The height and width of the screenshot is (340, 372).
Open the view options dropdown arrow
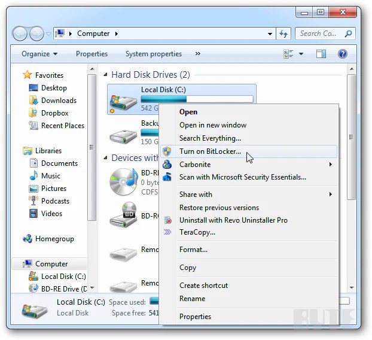click(x=301, y=54)
